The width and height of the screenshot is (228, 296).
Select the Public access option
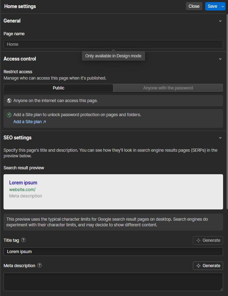point(58,88)
